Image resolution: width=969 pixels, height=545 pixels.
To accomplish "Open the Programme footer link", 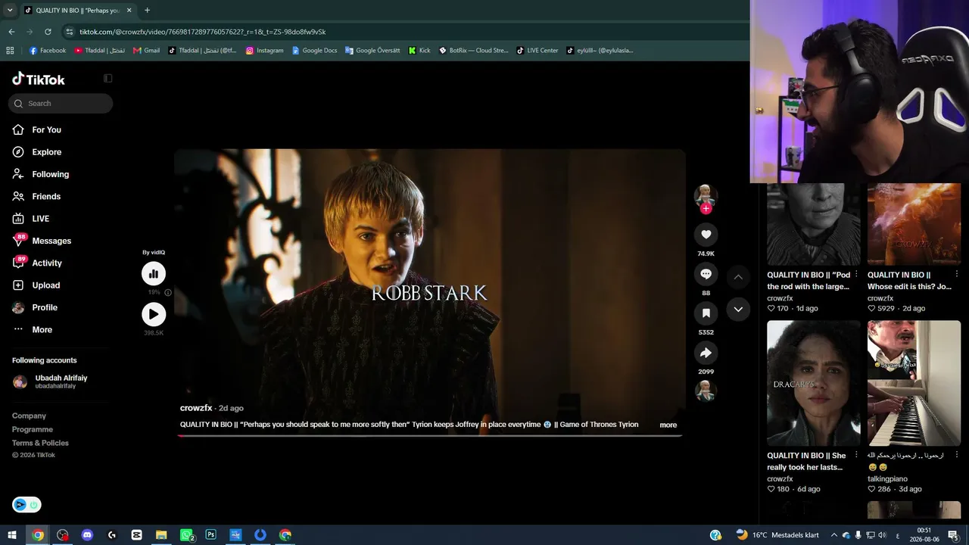I will pos(33,429).
